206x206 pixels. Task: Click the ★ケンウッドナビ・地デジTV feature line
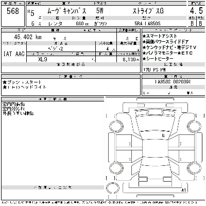coord(169,47)
